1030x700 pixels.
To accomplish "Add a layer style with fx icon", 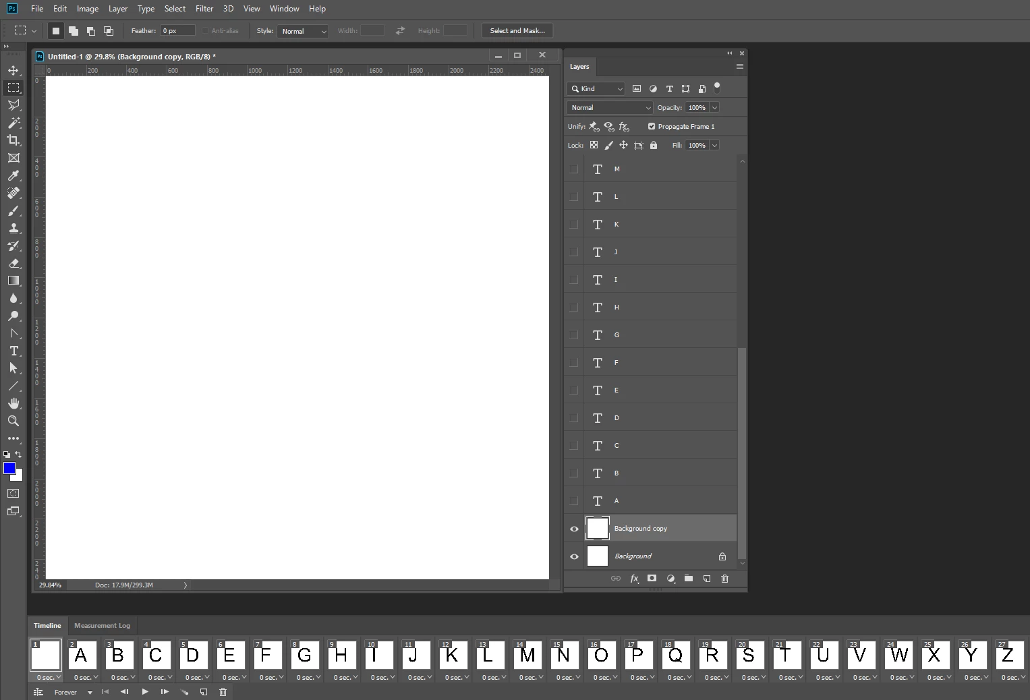I will 634,579.
